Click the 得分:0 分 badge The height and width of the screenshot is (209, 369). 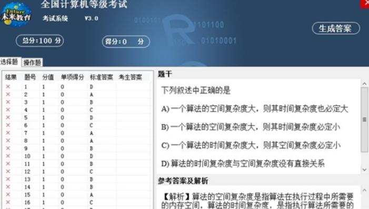pos(126,42)
